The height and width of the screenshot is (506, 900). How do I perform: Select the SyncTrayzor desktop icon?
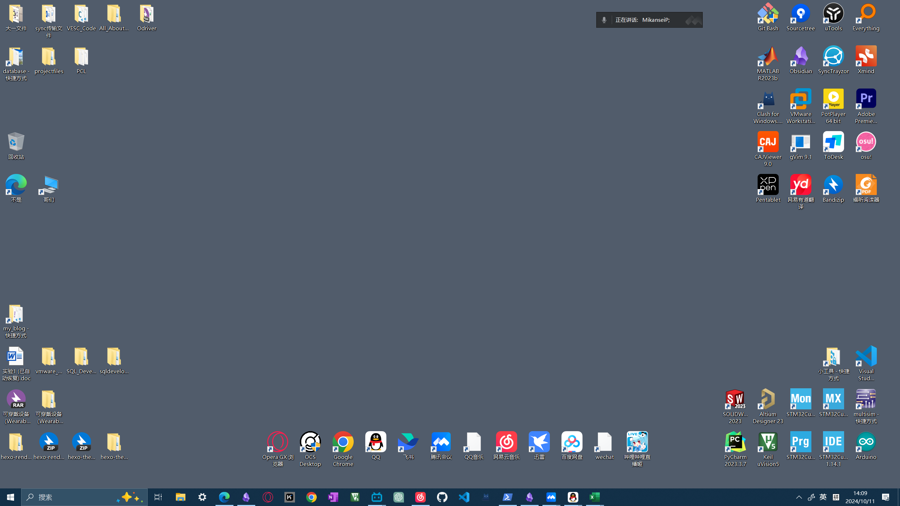(833, 60)
